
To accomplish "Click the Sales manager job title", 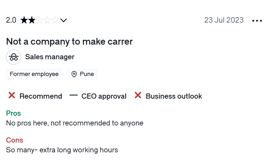I will point(50,57).
